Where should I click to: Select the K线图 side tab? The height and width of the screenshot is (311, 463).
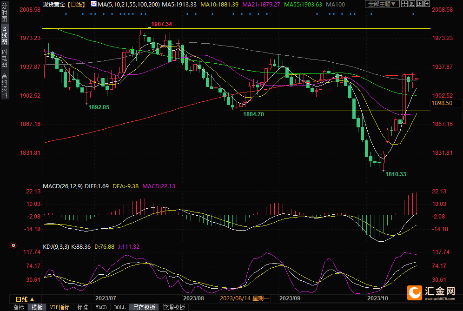pyautogui.click(x=4, y=35)
